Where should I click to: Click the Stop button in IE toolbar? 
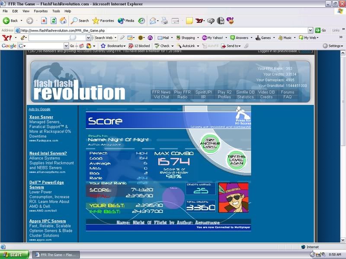(44, 20)
